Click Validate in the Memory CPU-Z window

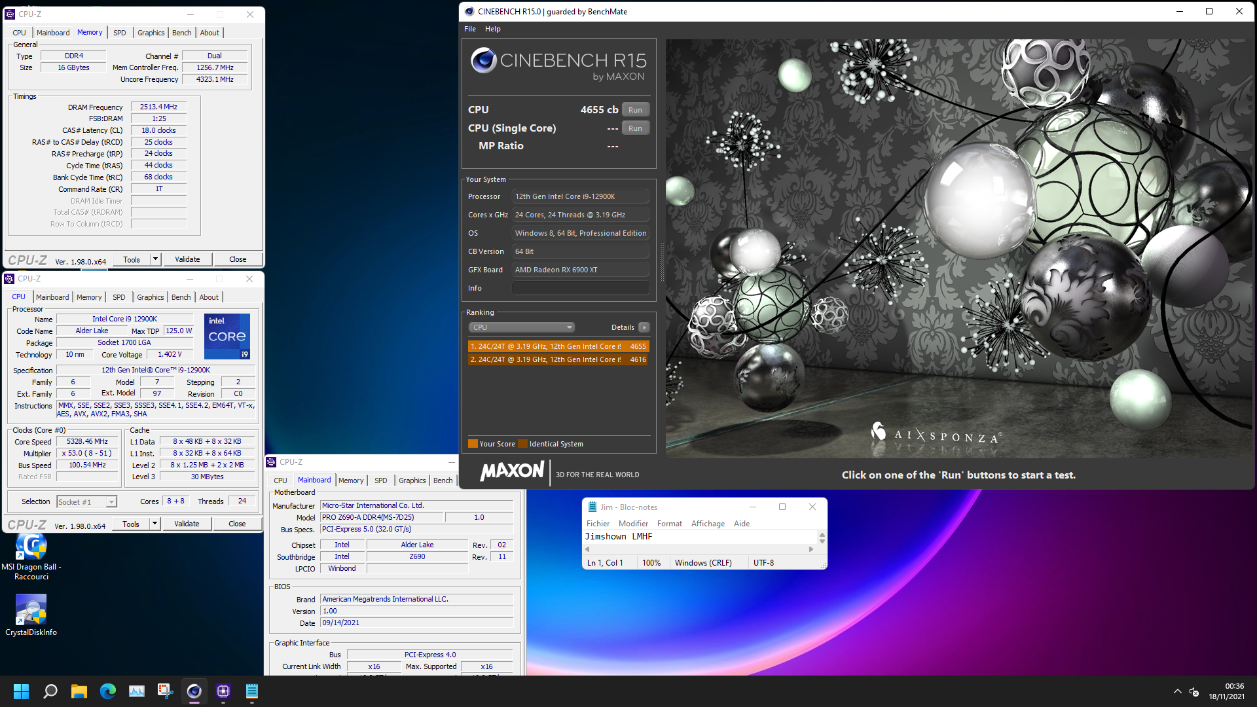187,259
